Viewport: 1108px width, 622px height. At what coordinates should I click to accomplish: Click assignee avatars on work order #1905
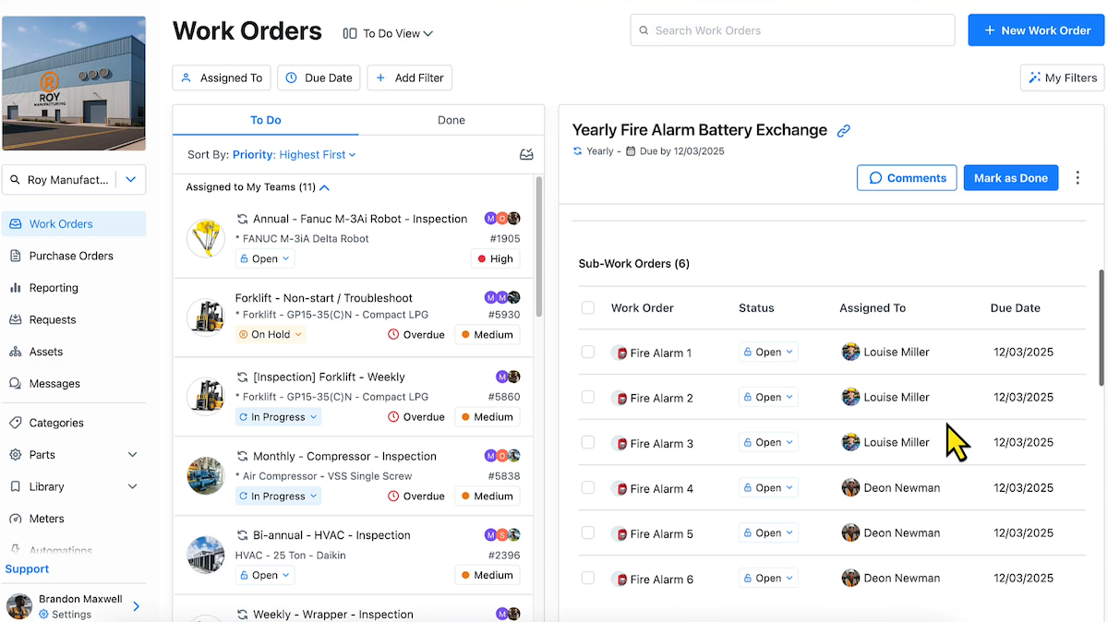click(502, 219)
